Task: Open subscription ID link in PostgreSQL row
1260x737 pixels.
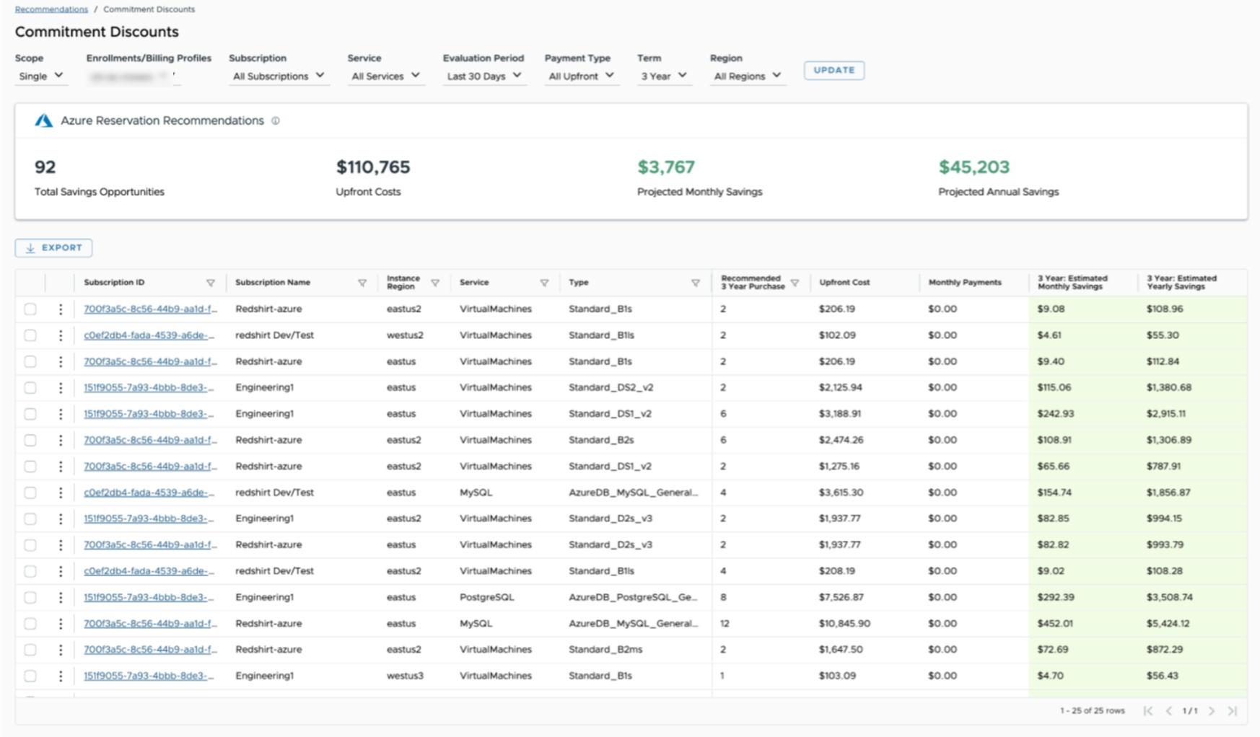Action: point(149,597)
